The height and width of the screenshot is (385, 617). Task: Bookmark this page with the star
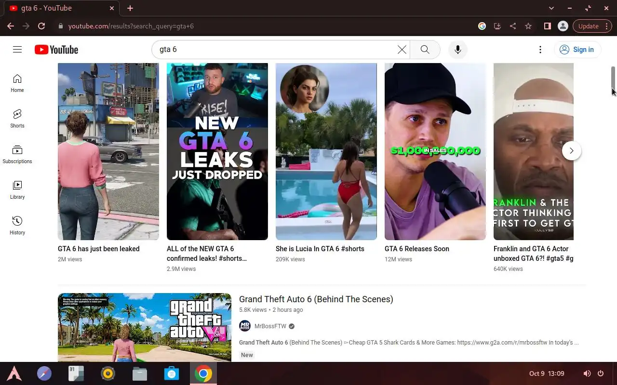[528, 26]
